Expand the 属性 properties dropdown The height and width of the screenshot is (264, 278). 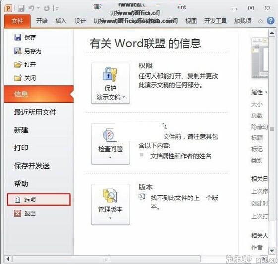click(259, 92)
